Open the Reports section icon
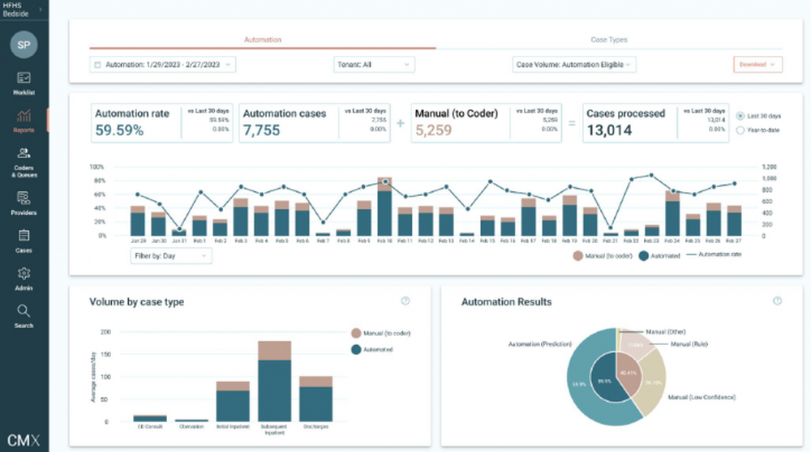Viewport: 811px width, 452px height. pos(24,115)
